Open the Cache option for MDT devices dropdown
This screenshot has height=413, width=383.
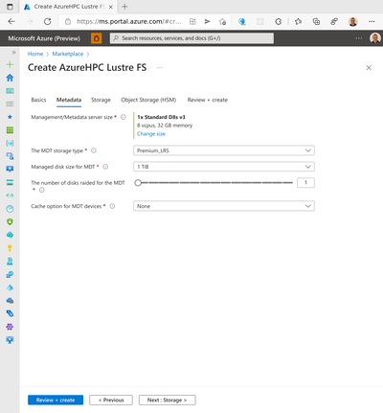coord(224,206)
